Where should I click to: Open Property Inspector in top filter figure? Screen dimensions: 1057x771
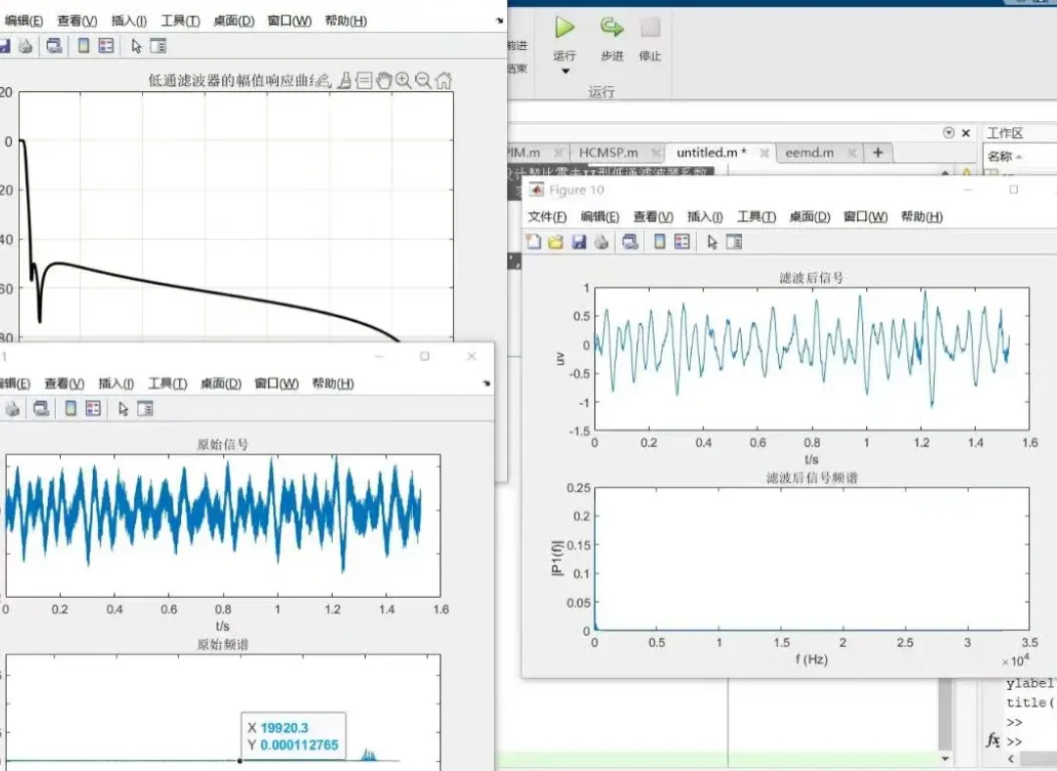(x=158, y=46)
